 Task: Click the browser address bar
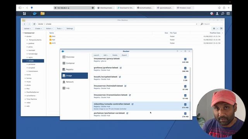click(74, 8)
